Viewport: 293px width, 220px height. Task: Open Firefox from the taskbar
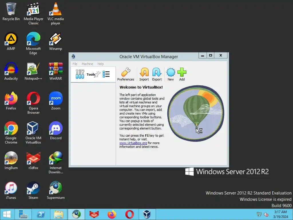point(112,214)
